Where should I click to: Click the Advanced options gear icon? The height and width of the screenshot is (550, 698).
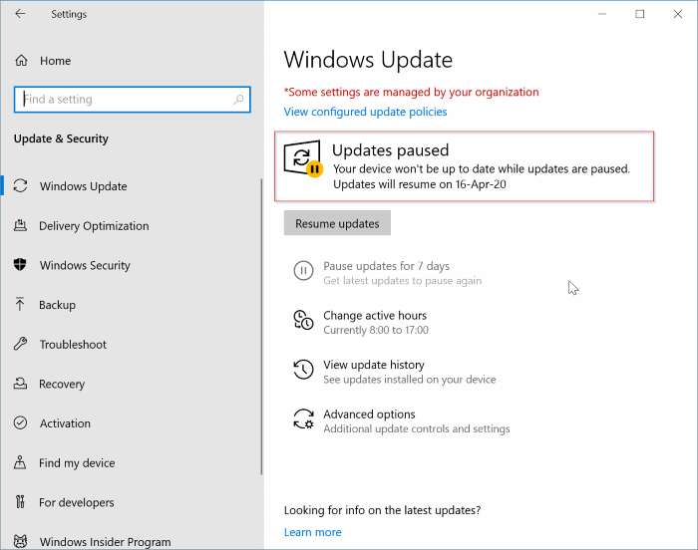coord(303,418)
